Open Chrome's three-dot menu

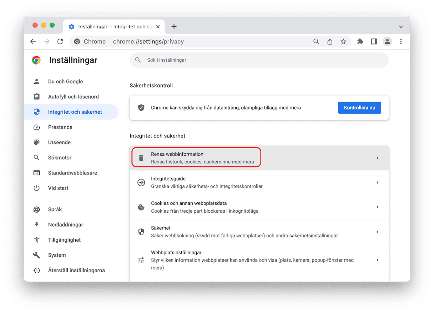point(401,41)
